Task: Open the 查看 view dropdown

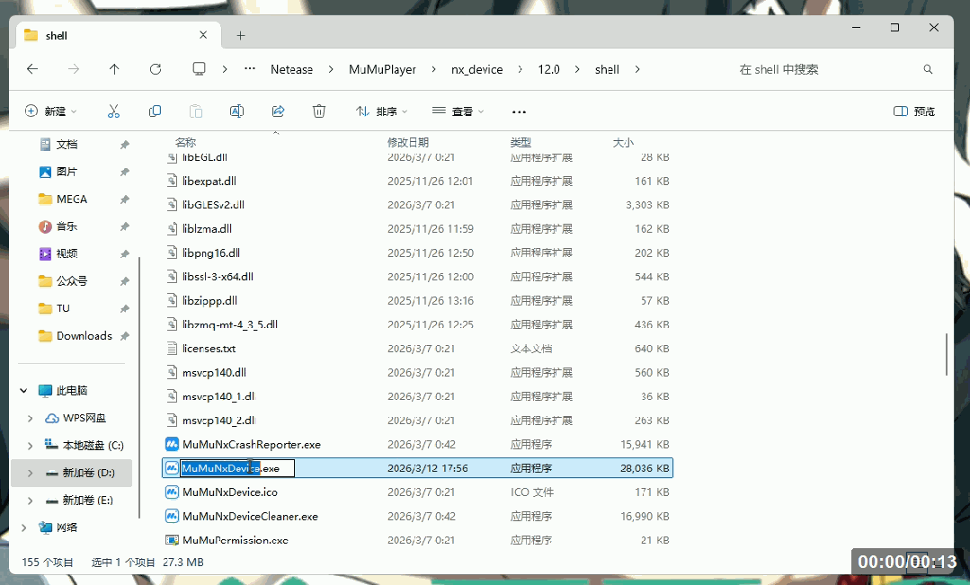Action: [x=458, y=111]
